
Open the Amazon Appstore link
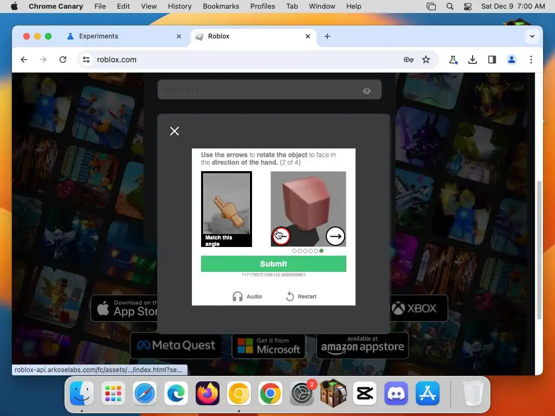tap(363, 345)
